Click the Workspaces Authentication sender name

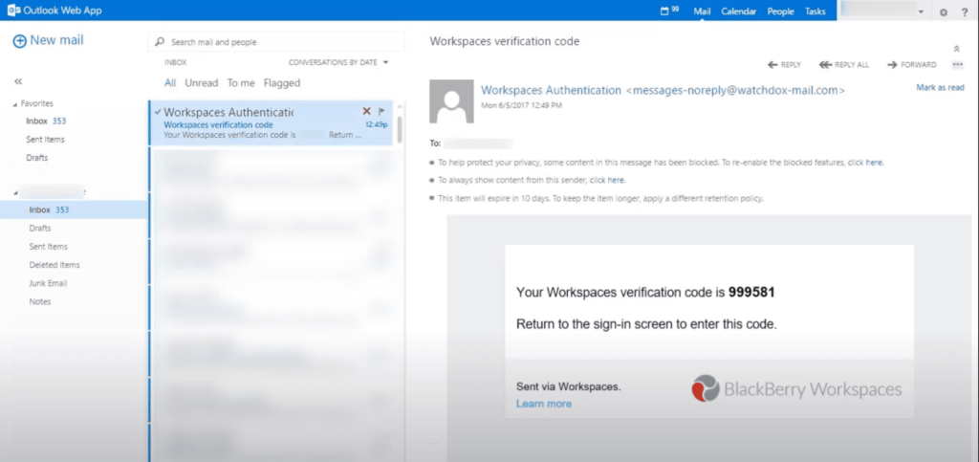pos(552,91)
